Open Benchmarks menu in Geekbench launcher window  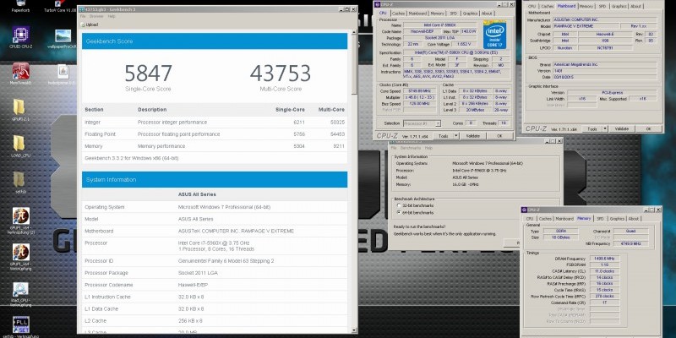coord(411,148)
